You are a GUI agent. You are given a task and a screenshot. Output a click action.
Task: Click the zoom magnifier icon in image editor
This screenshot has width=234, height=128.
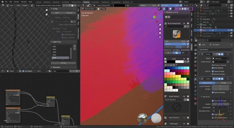pyautogui.click(x=47, y=10)
